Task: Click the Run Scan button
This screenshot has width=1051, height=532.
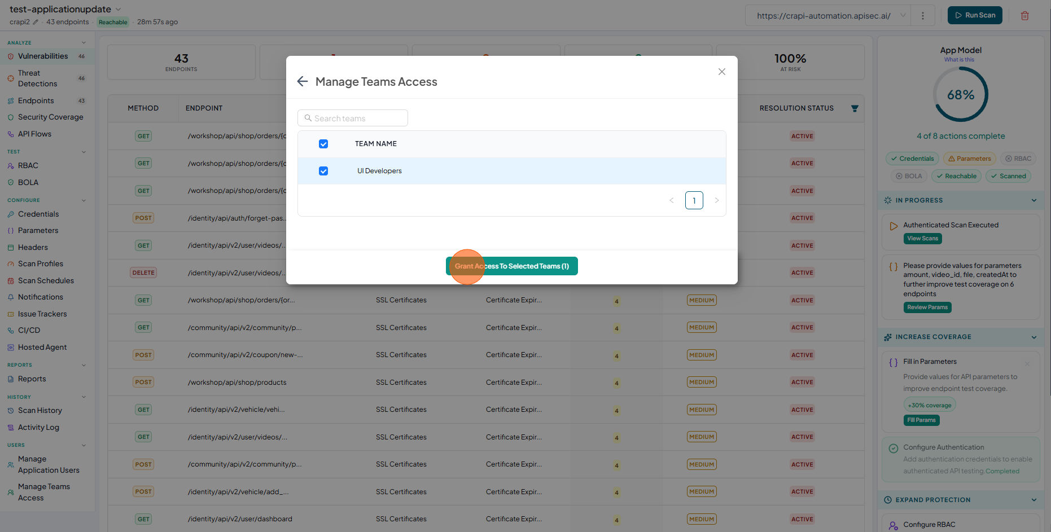Action: click(975, 15)
